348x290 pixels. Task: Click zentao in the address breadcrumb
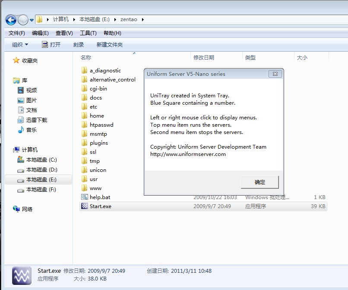pos(129,19)
